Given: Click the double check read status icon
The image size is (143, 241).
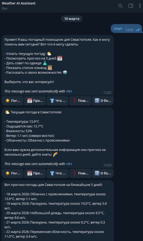Looking at the screenshot, I should 138,30.
